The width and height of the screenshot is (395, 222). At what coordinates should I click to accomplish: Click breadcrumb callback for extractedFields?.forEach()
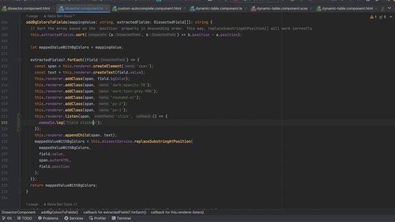pyautogui.click(x=115, y=212)
